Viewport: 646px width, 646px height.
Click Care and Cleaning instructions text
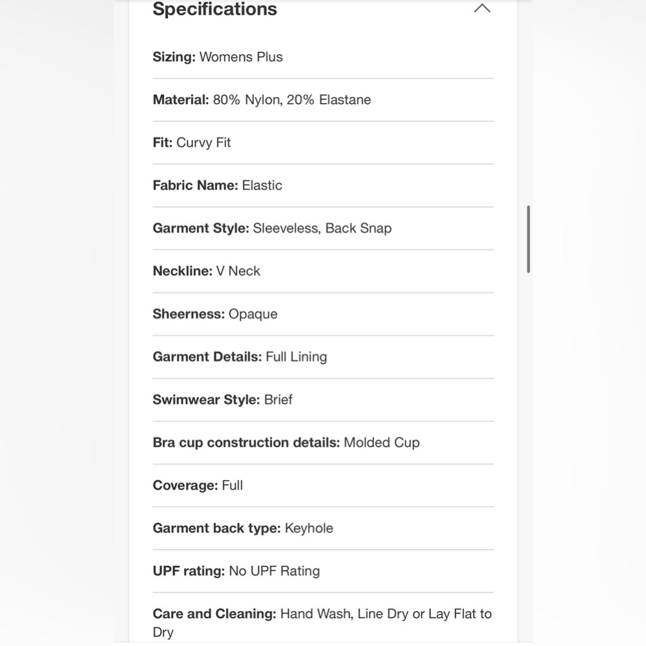pyautogui.click(x=322, y=623)
